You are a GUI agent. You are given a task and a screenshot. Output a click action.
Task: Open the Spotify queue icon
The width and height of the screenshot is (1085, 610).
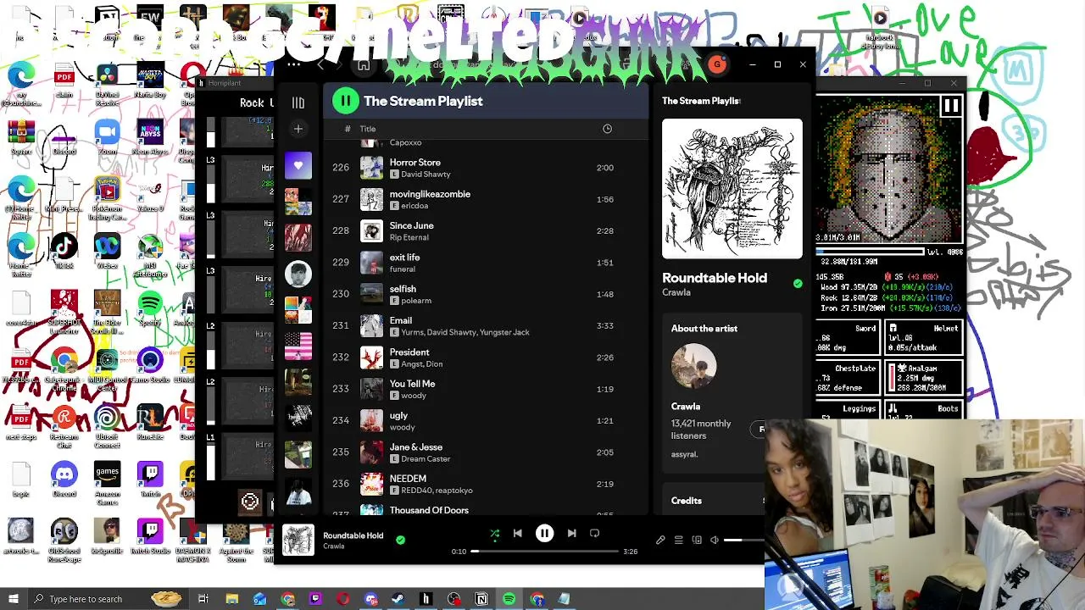[x=678, y=540]
